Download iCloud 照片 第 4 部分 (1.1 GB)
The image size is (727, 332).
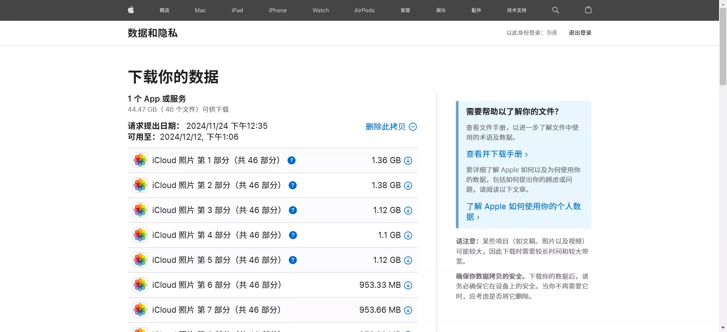408,235
